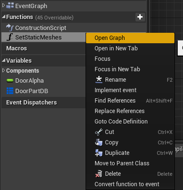Viewport: 183px width, 190px height.
Task: Click the Ctrl+C shortcut label
Action: tap(165, 142)
